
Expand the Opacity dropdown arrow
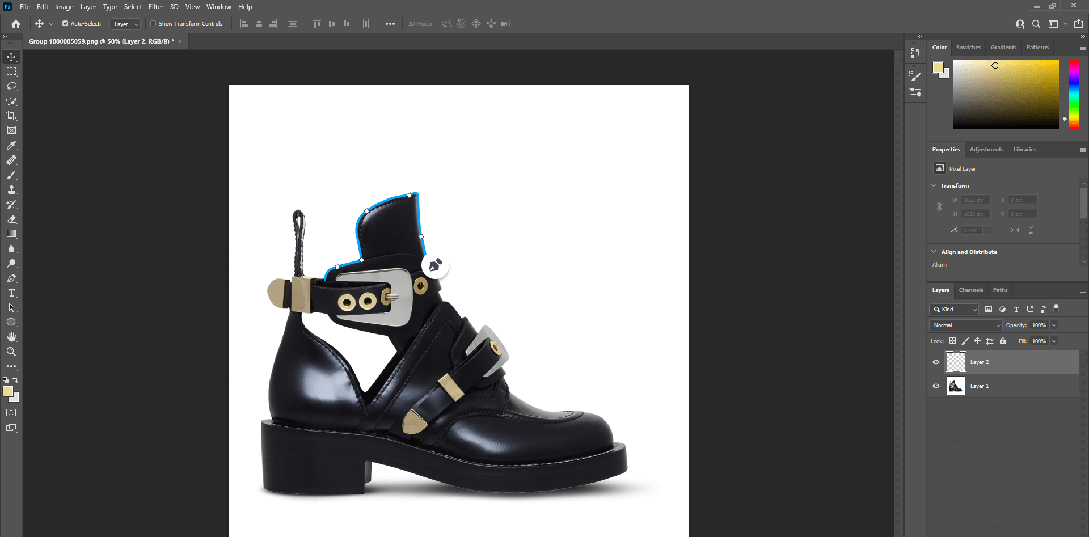[1054, 325]
